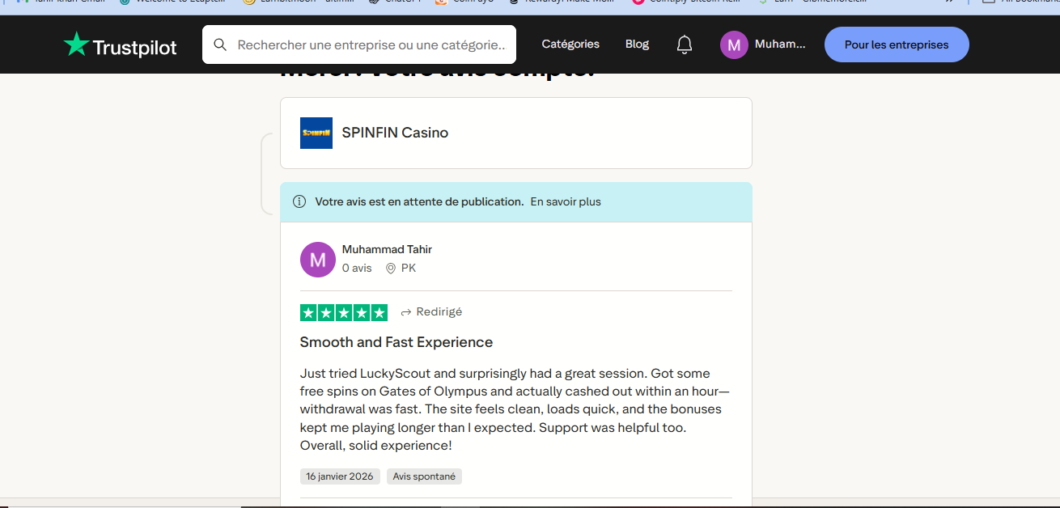This screenshot has height=508, width=1060.
Task: Click Votre avis est en attente text
Action: (x=419, y=201)
